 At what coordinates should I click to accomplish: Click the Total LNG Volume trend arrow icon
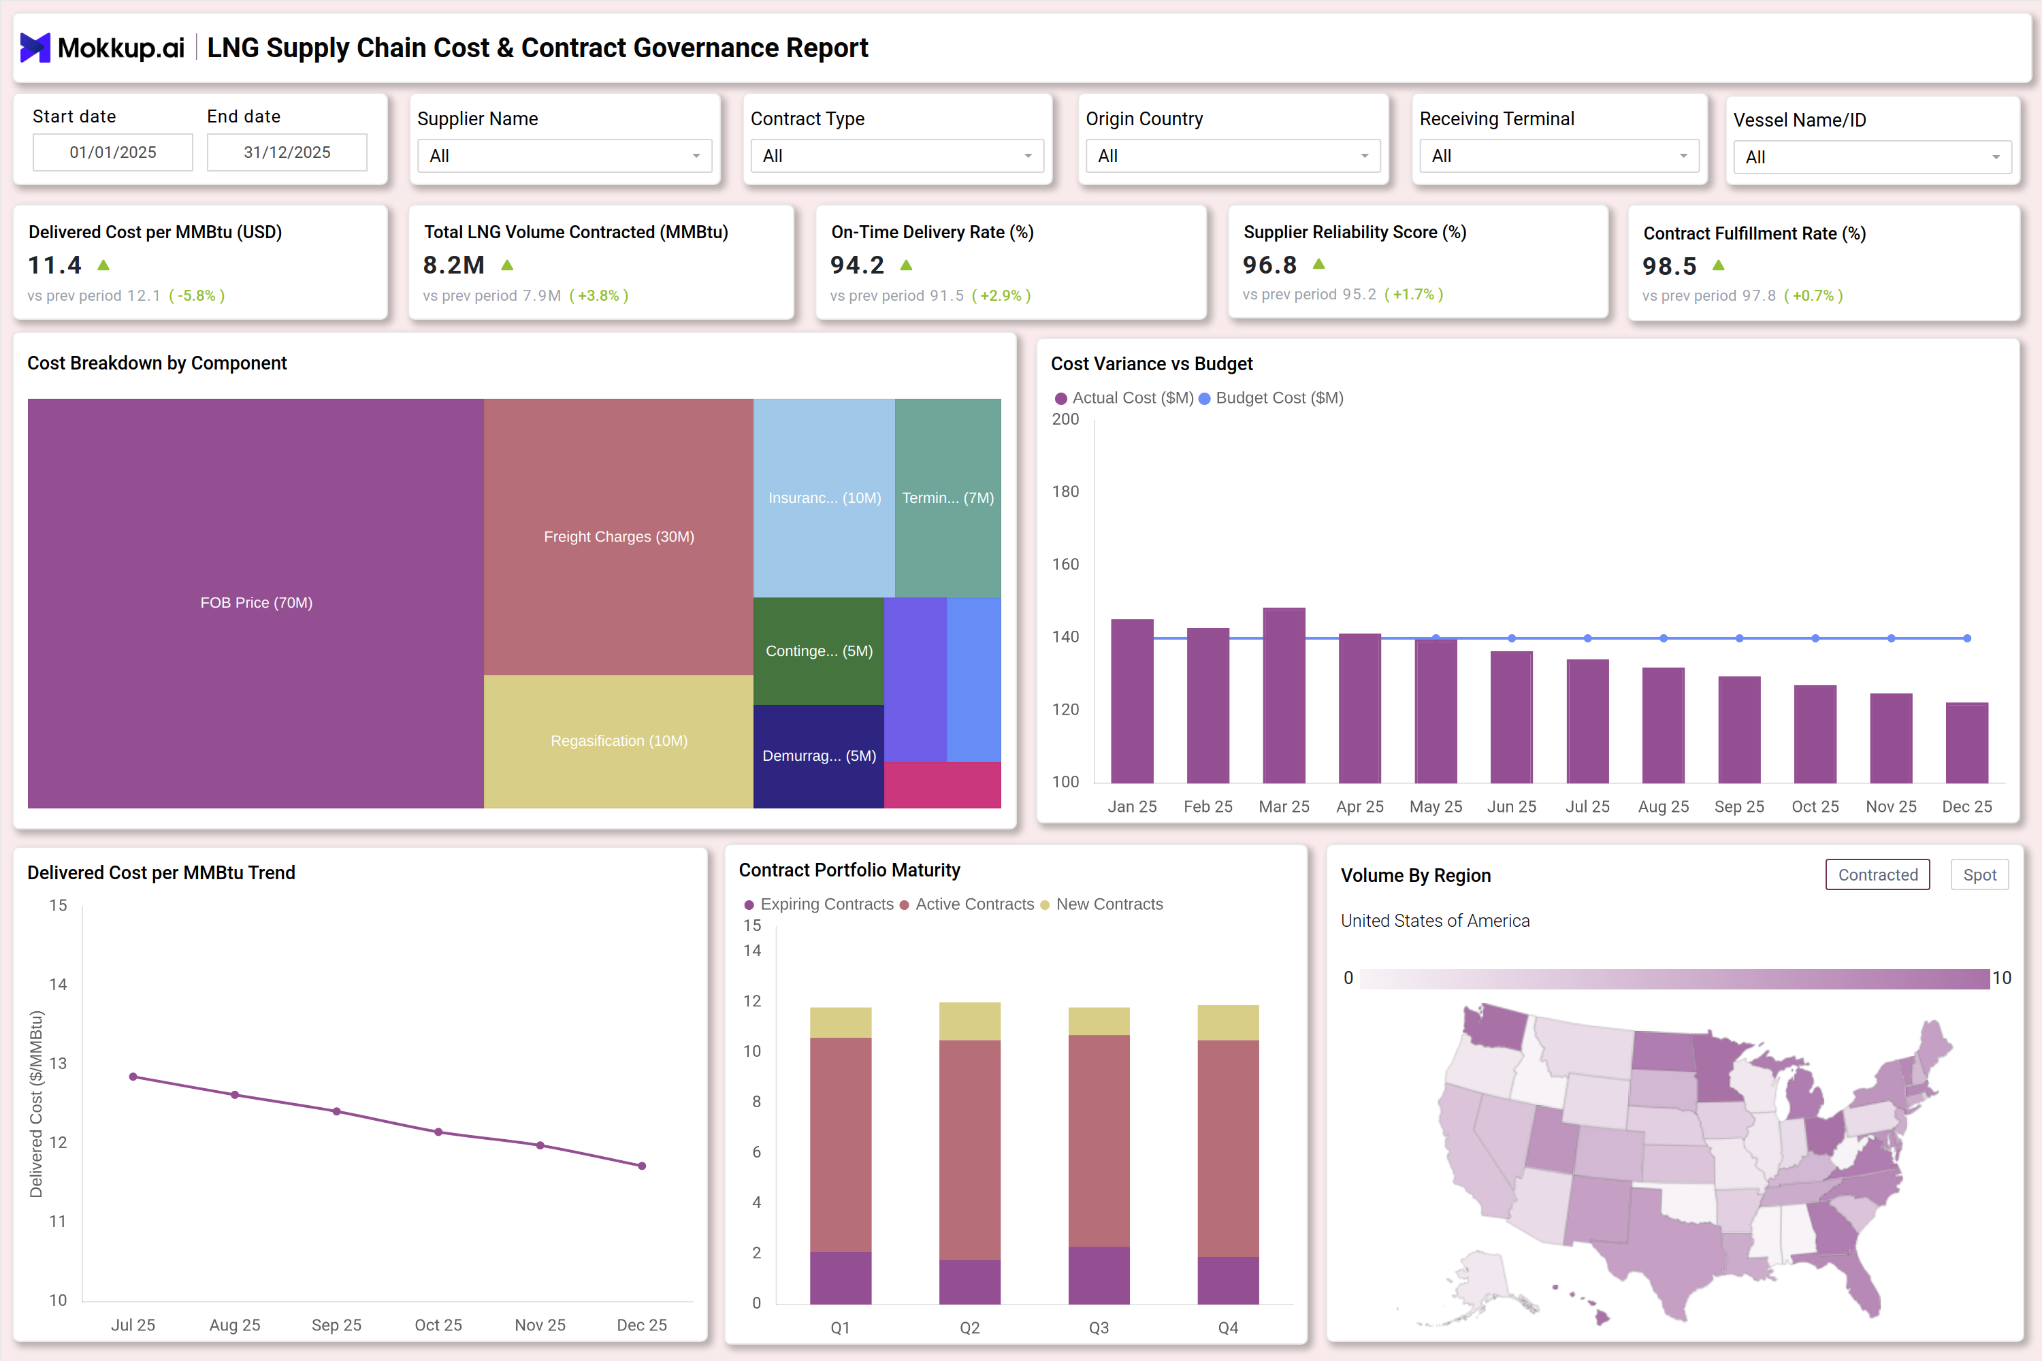pos(507,265)
